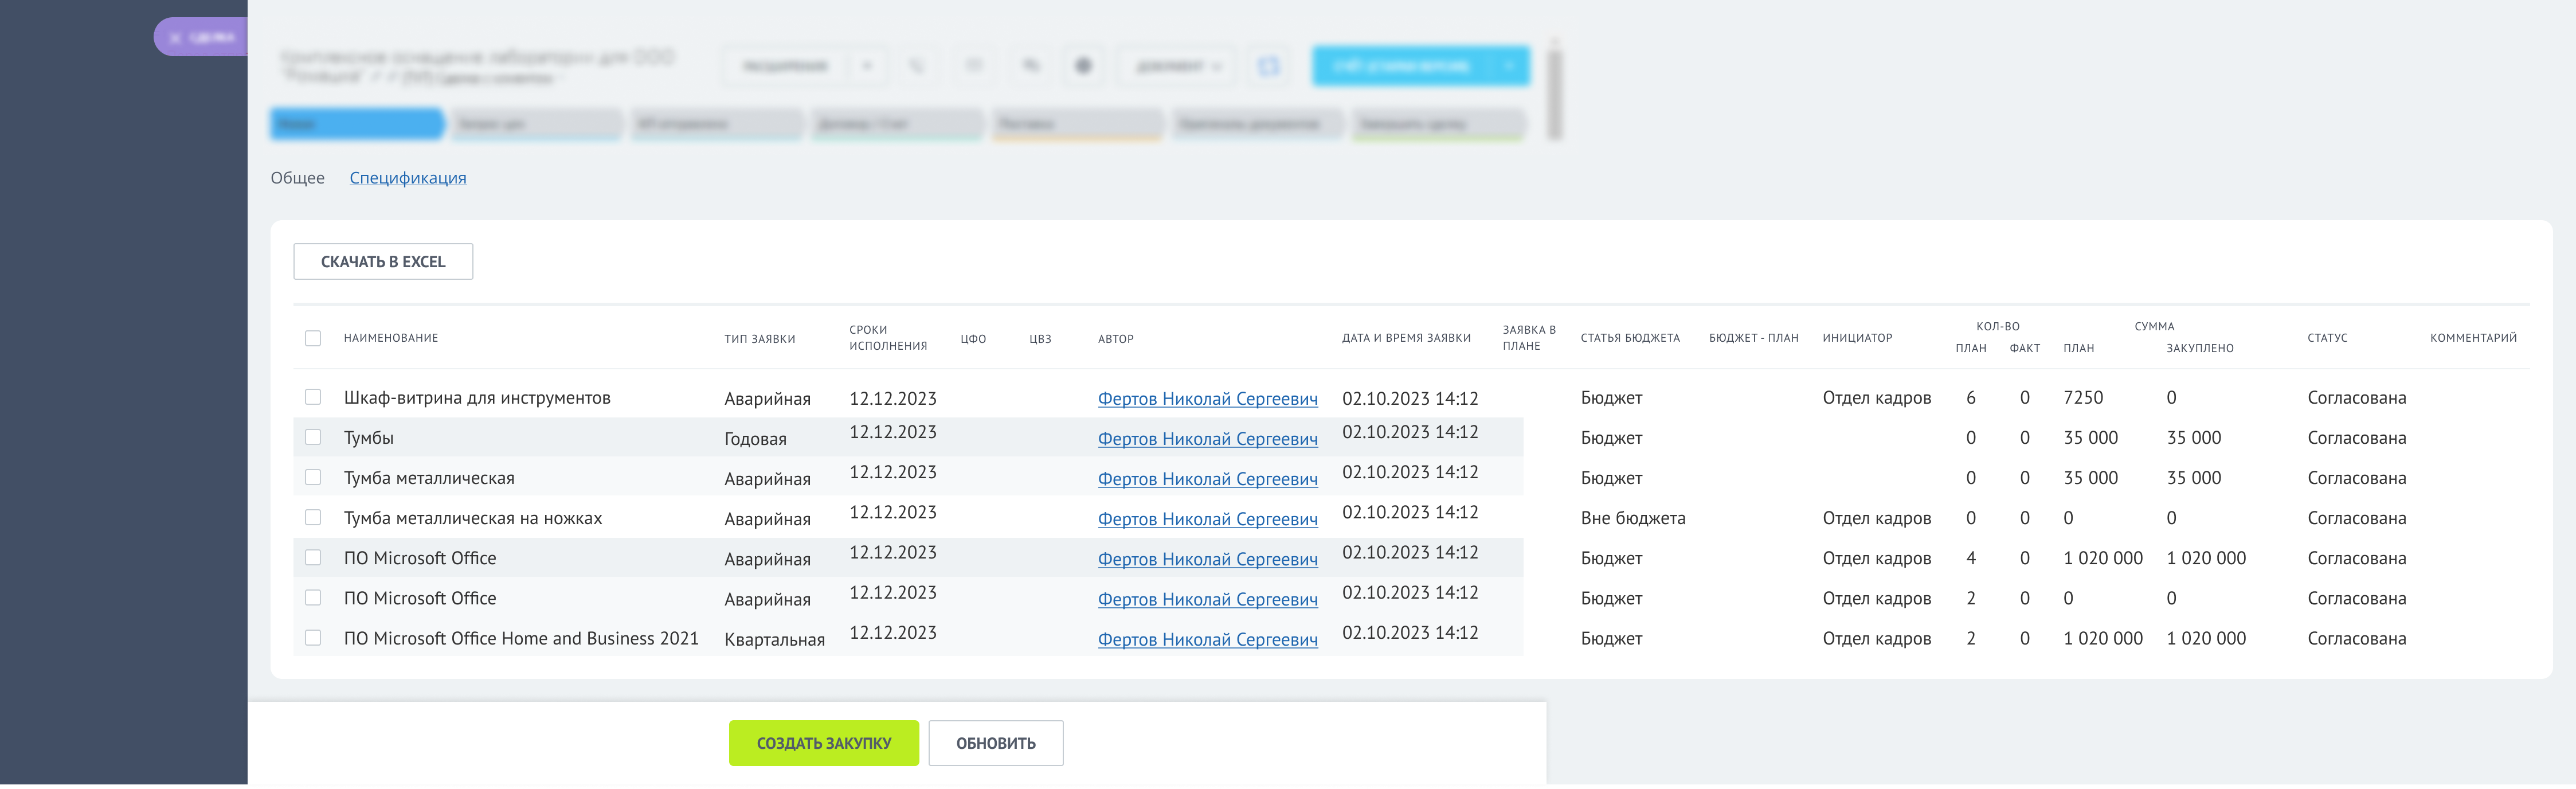The image size is (2576, 789).
Task: Switch to the Общее tab
Action: pyautogui.click(x=297, y=178)
